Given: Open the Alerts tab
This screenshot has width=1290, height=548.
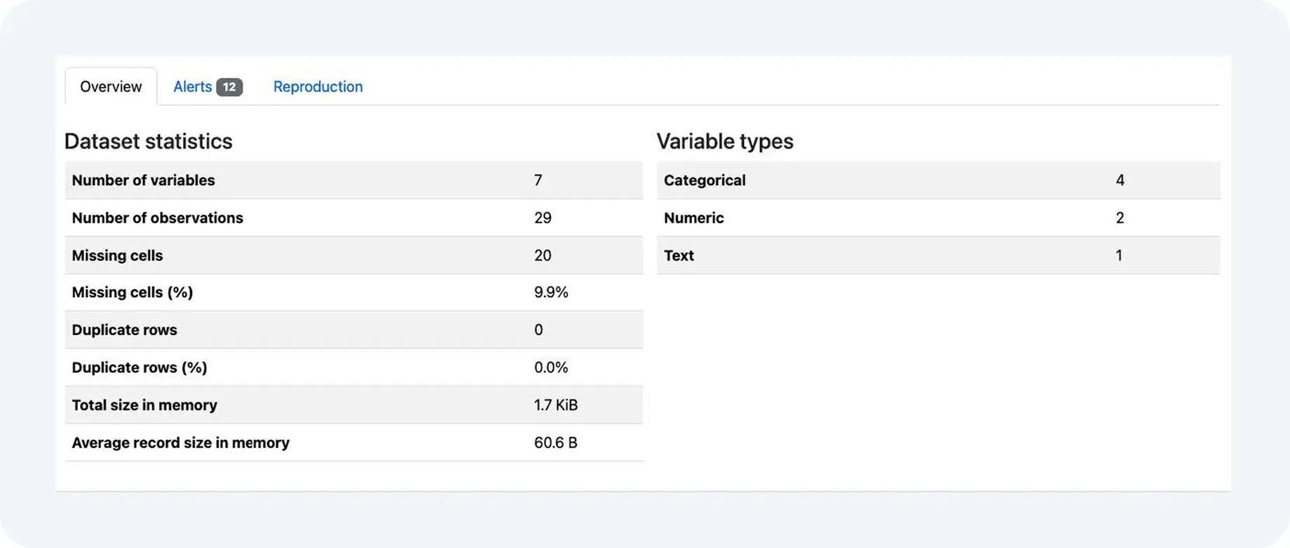Looking at the screenshot, I should [x=193, y=87].
